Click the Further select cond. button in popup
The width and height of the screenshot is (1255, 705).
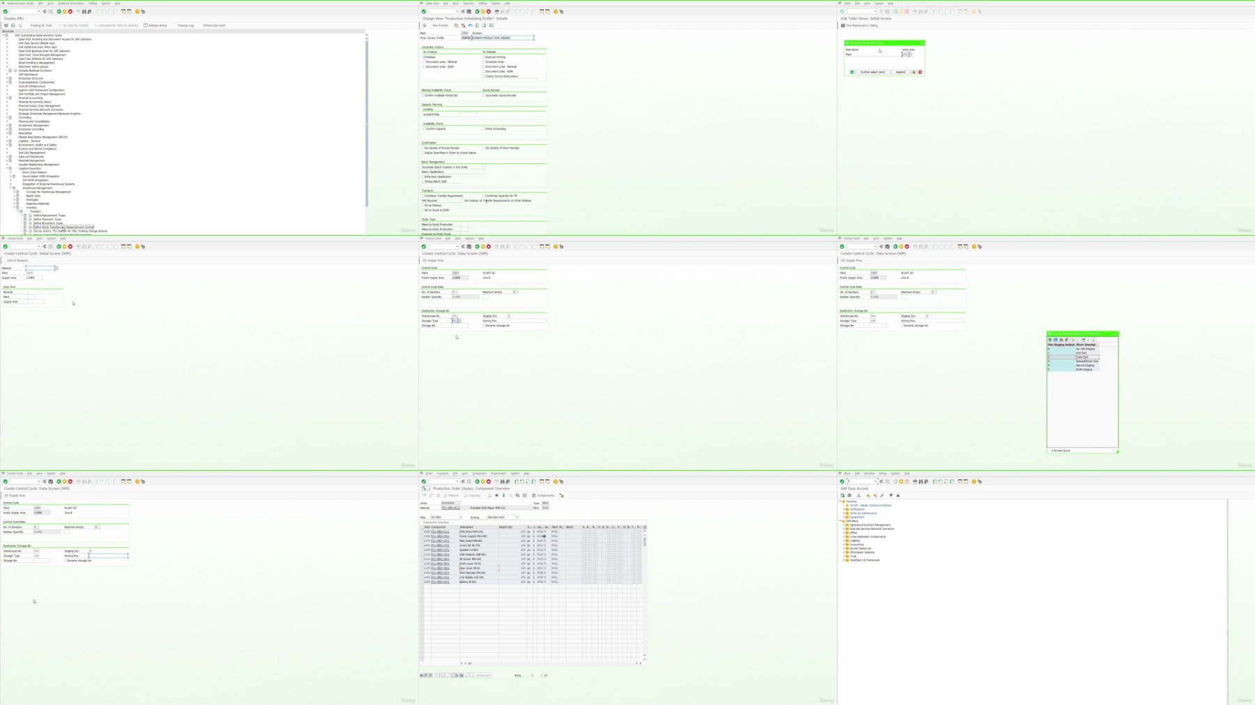pos(872,72)
